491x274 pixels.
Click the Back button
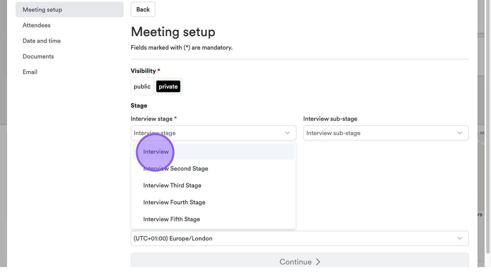143,9
